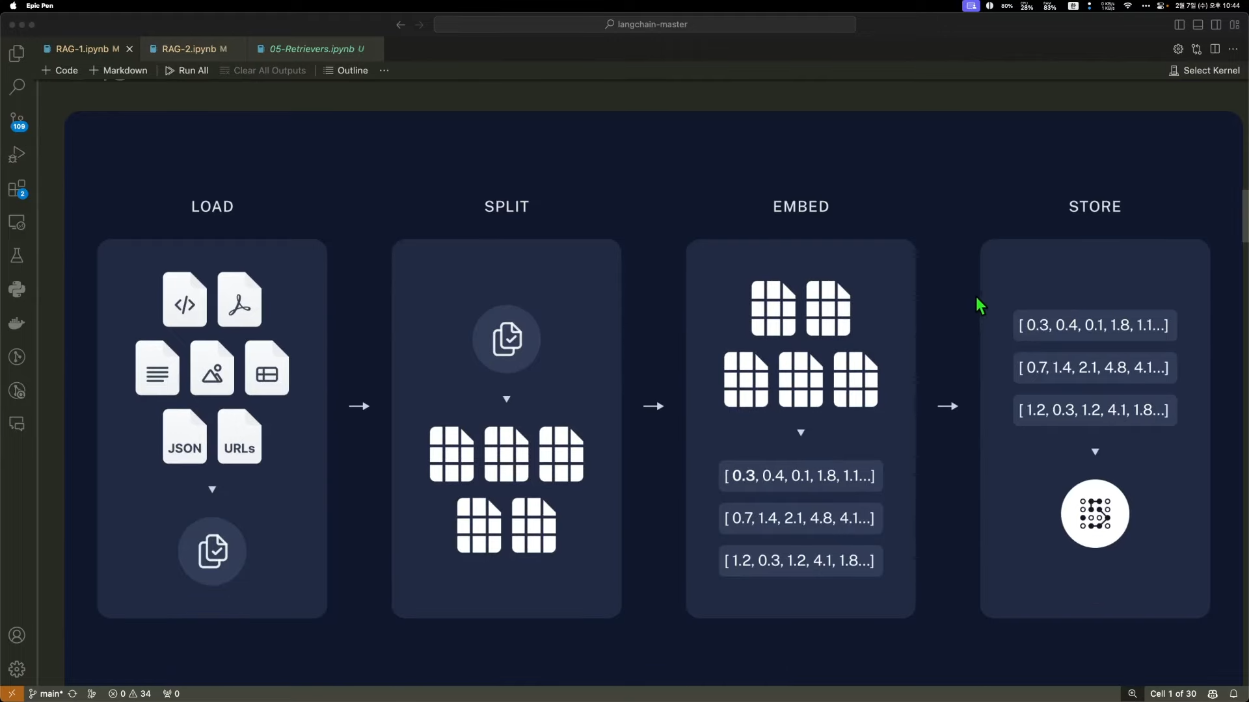Image resolution: width=1249 pixels, height=702 pixels.
Task: Toggle the secondary sidebar layout button
Action: click(x=1216, y=25)
